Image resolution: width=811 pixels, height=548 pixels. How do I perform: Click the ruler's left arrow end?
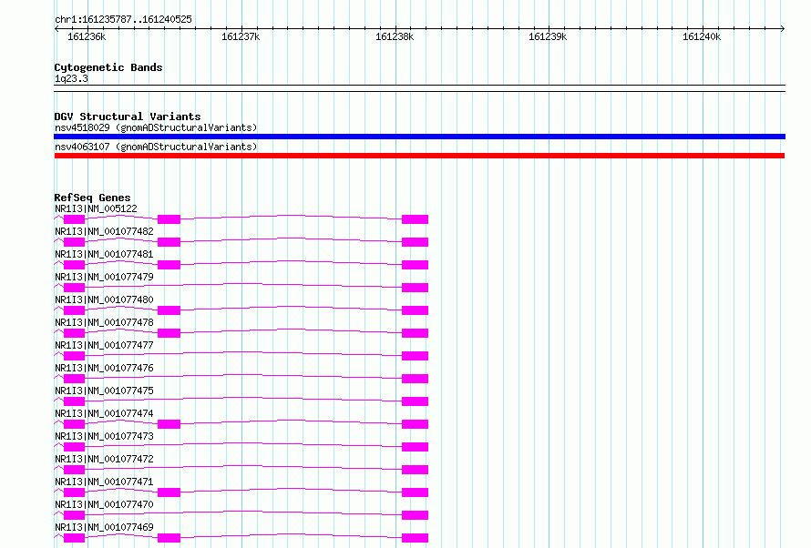56,28
